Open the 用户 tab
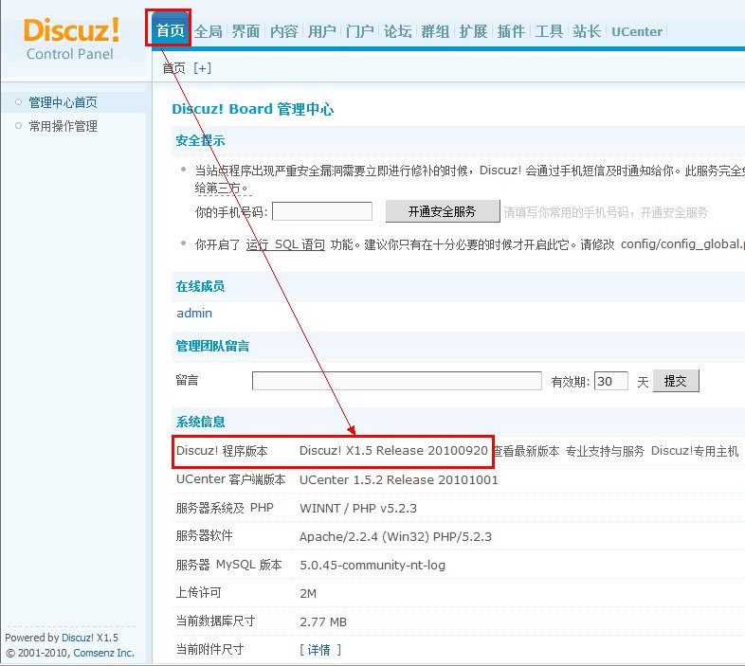This screenshot has height=666, width=745. coord(321,31)
